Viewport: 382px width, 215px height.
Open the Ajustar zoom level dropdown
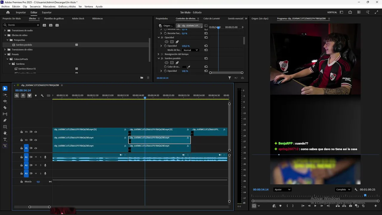pos(282,190)
